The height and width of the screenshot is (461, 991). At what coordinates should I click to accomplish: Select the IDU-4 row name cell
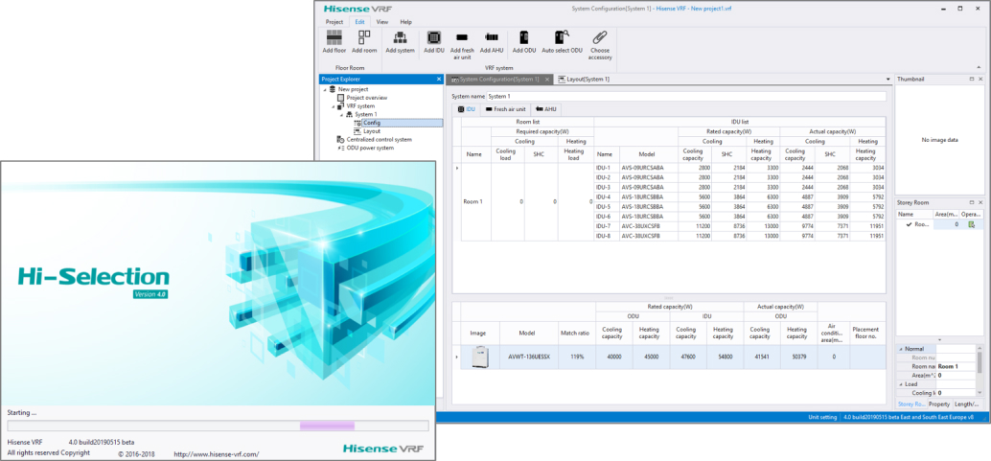(x=607, y=197)
